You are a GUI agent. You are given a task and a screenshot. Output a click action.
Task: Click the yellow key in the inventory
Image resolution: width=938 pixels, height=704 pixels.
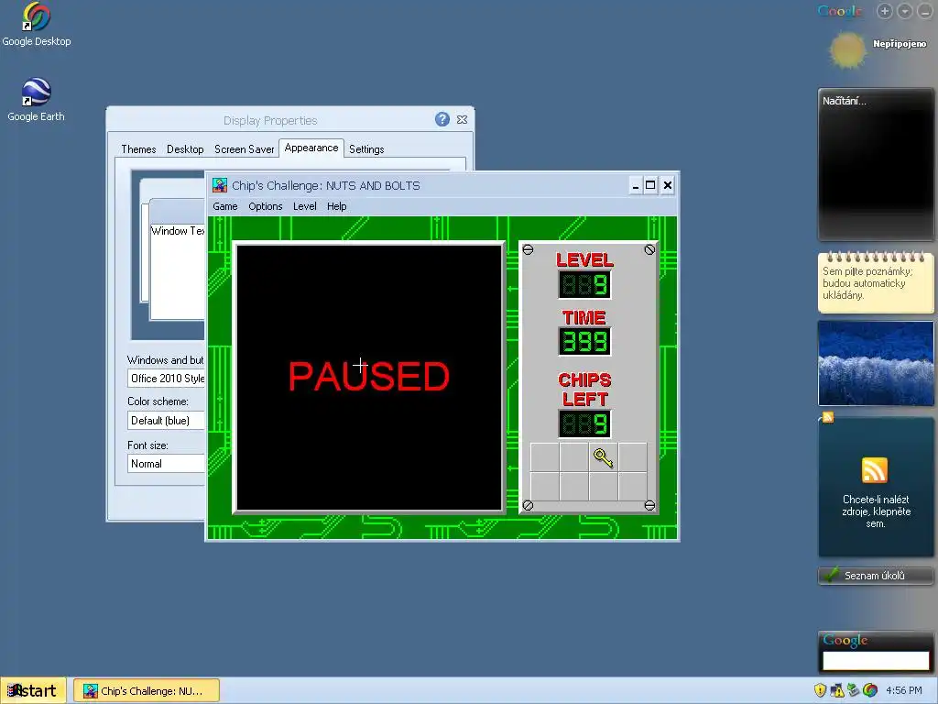[x=603, y=458]
